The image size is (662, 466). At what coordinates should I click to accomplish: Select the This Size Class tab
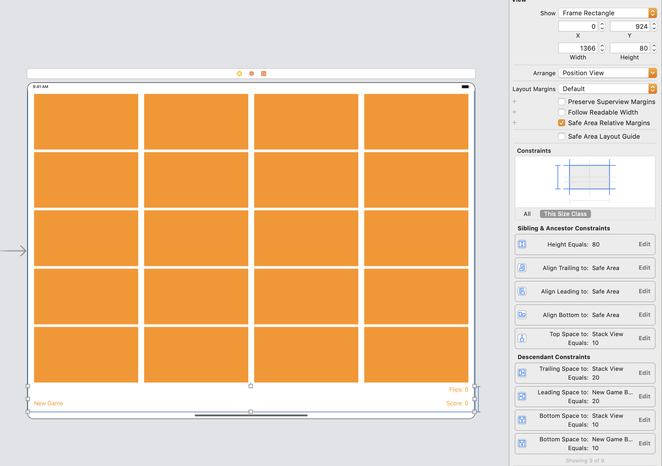[x=565, y=214]
